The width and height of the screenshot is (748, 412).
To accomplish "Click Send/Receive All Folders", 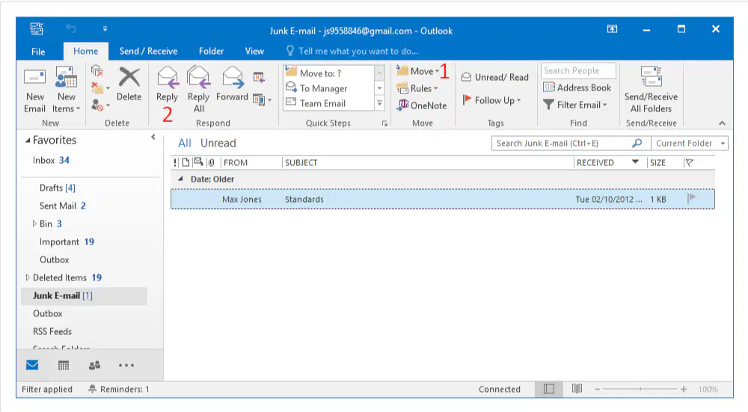I will pyautogui.click(x=652, y=90).
